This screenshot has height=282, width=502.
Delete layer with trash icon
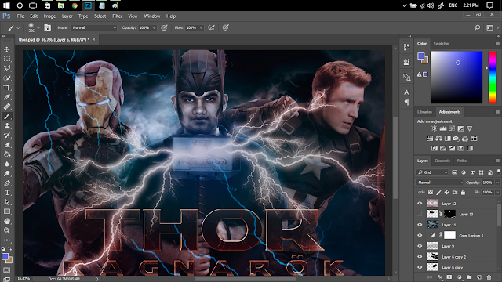click(x=489, y=277)
